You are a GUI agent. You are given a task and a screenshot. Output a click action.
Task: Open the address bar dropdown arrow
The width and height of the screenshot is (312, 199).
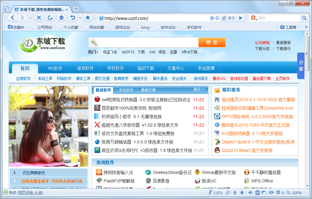coord(217,18)
